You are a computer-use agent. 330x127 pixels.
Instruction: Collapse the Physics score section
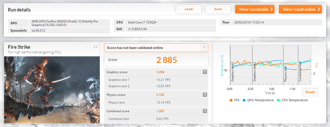point(205,95)
